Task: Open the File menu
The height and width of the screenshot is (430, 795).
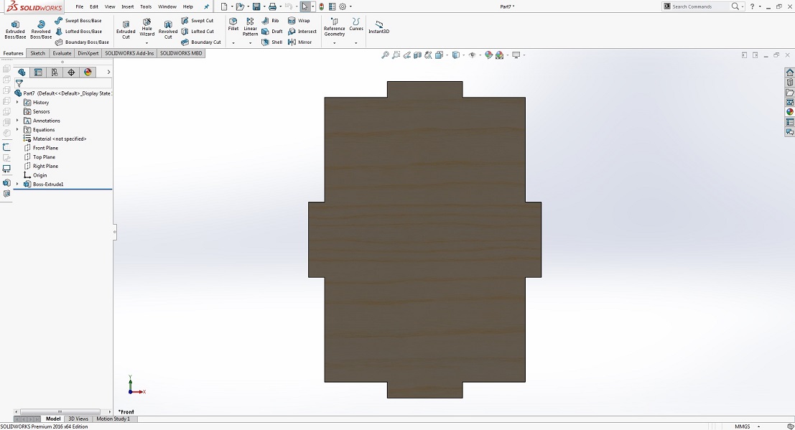Action: click(x=80, y=6)
